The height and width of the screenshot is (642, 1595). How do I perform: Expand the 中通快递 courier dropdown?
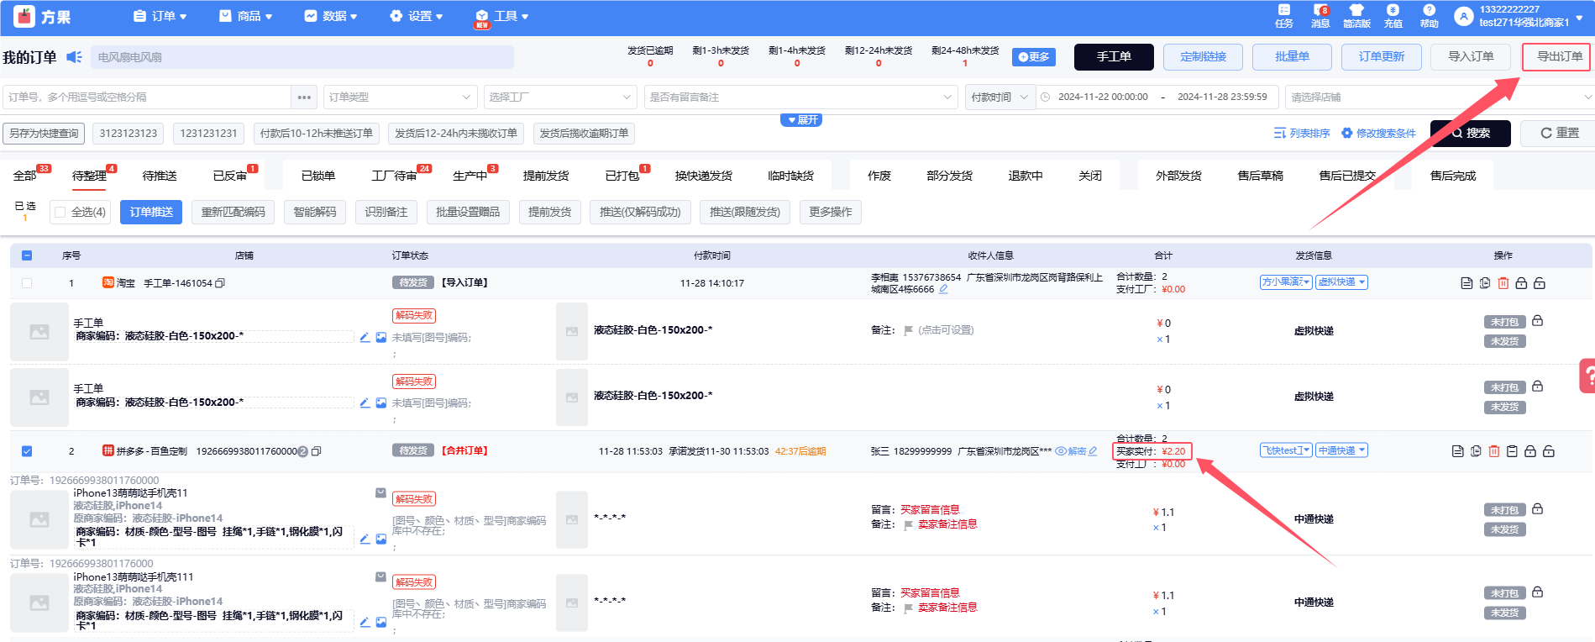coord(1341,450)
